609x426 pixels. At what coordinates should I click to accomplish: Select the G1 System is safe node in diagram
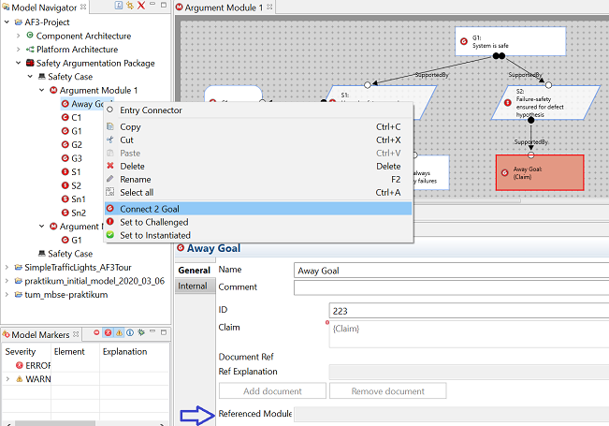pyautogui.click(x=511, y=41)
